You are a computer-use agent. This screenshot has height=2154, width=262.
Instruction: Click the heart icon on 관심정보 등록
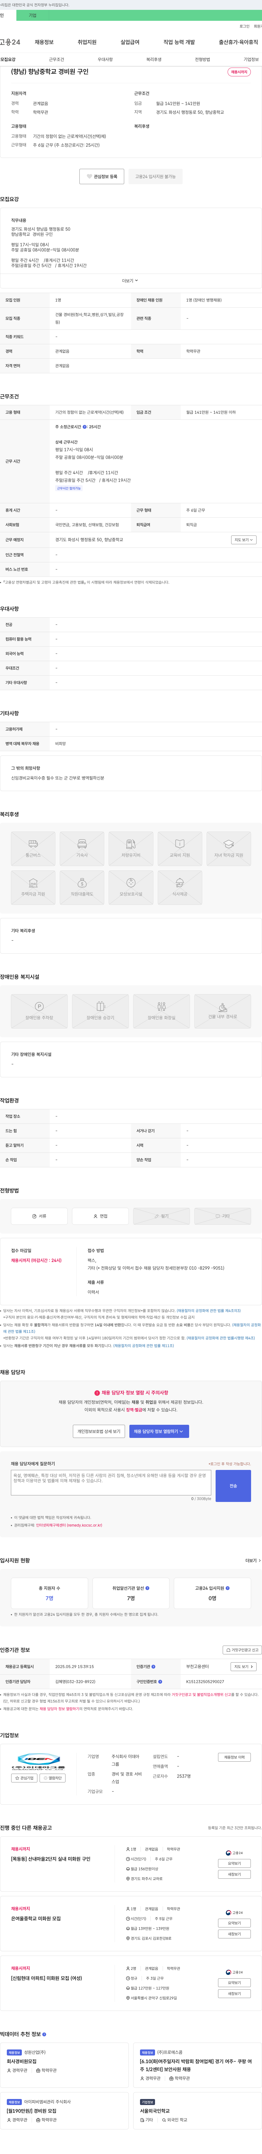tap(89, 176)
